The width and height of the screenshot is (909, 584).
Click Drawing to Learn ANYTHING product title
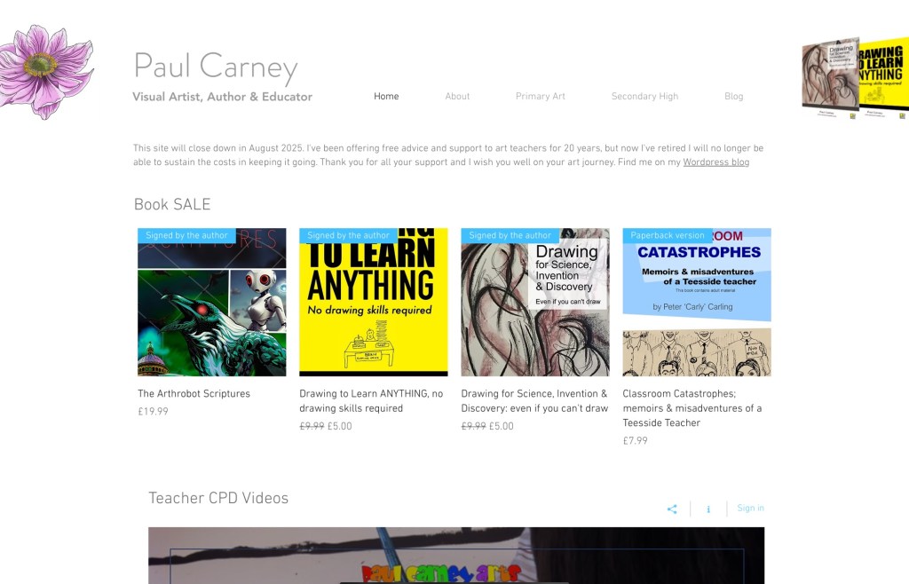pyautogui.click(x=370, y=401)
